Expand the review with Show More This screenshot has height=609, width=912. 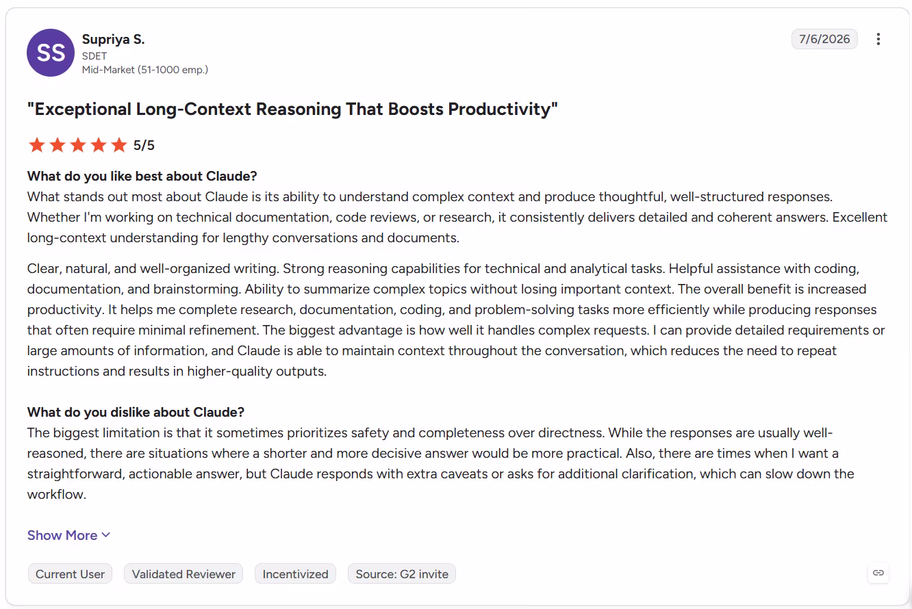coord(68,535)
